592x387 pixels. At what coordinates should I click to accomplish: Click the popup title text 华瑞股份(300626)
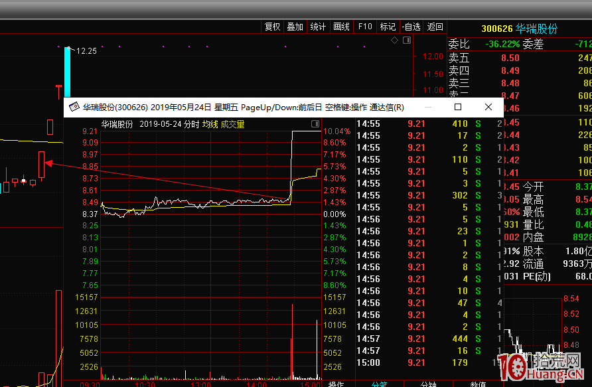coord(115,108)
